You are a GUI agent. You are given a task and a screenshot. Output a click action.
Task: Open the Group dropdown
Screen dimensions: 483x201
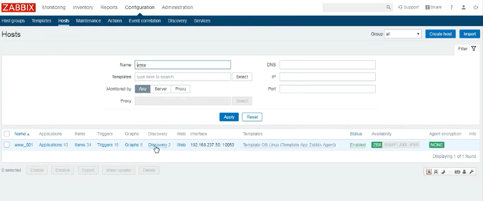click(x=403, y=34)
